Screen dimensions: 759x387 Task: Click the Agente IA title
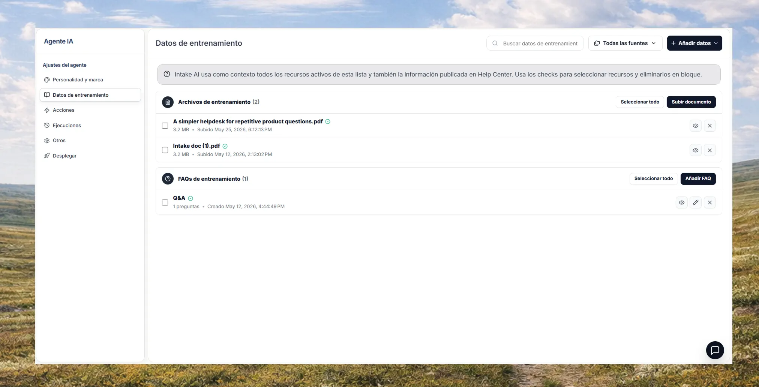click(x=58, y=41)
